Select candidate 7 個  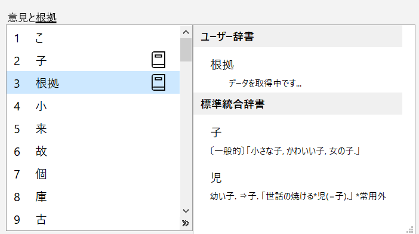(93, 174)
